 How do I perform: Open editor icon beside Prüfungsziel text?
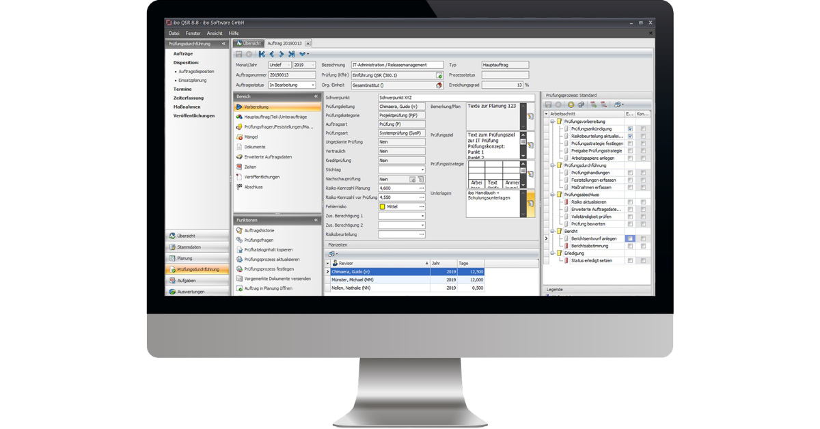(530, 146)
